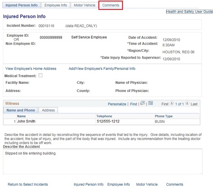214x190 pixels.
Task: Click the download to spreadsheet grid icon
Action: 151,104
